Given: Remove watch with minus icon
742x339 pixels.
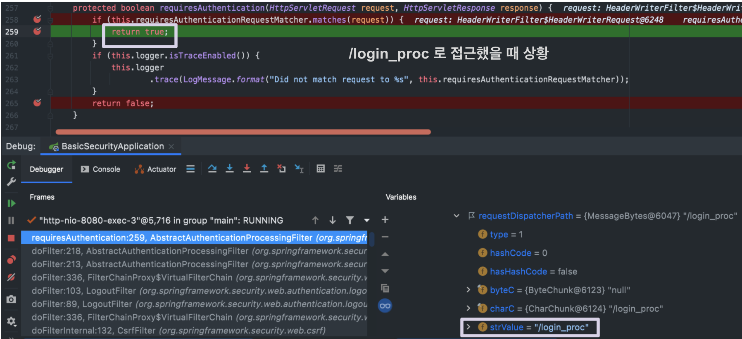Looking at the screenshot, I should (385, 237).
